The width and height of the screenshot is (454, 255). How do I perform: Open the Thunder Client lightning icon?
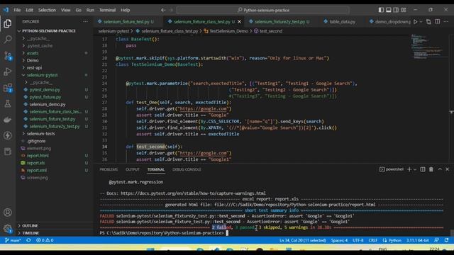[x=8, y=135]
